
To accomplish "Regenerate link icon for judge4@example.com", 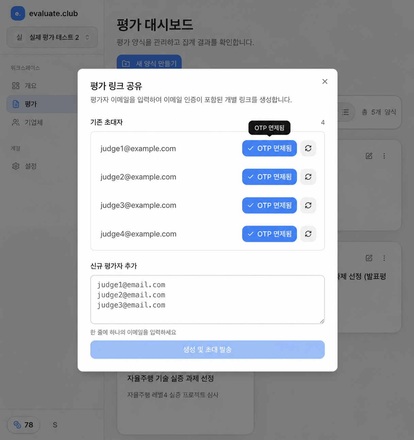I will [x=308, y=234].
